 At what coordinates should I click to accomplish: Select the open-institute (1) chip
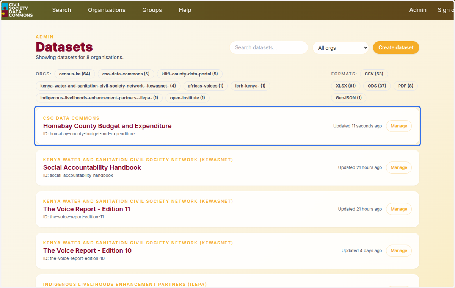coord(187,98)
